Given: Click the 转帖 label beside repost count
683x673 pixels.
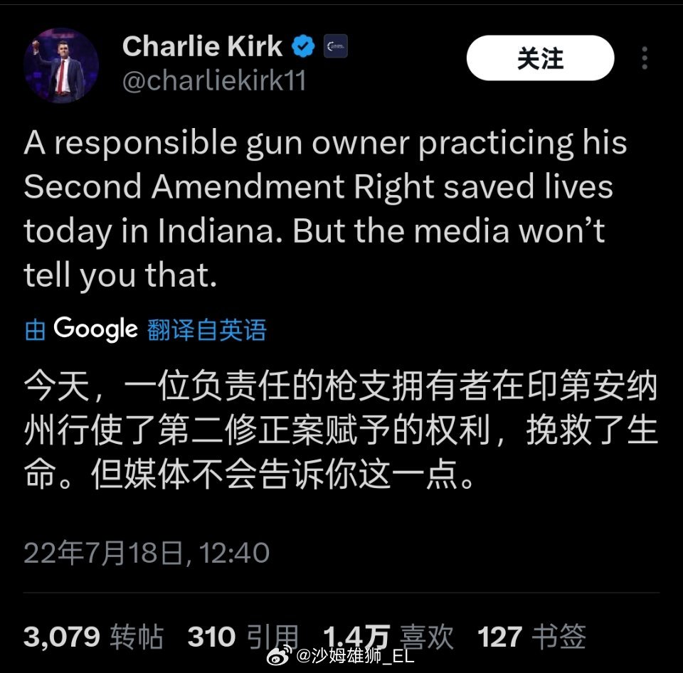Looking at the screenshot, I should pyautogui.click(x=137, y=637).
